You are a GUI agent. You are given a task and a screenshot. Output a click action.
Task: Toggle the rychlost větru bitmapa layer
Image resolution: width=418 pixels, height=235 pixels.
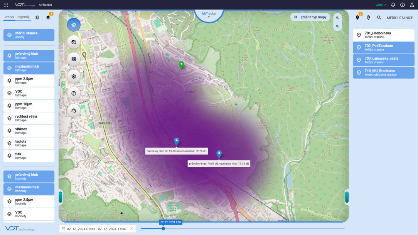click(29, 118)
